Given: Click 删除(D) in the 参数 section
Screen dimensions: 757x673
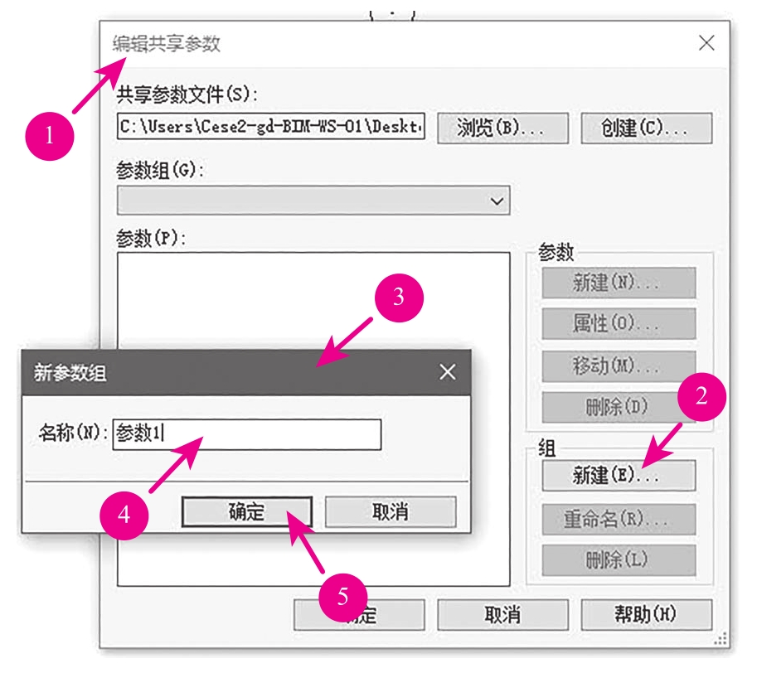Looking at the screenshot, I should [x=618, y=407].
